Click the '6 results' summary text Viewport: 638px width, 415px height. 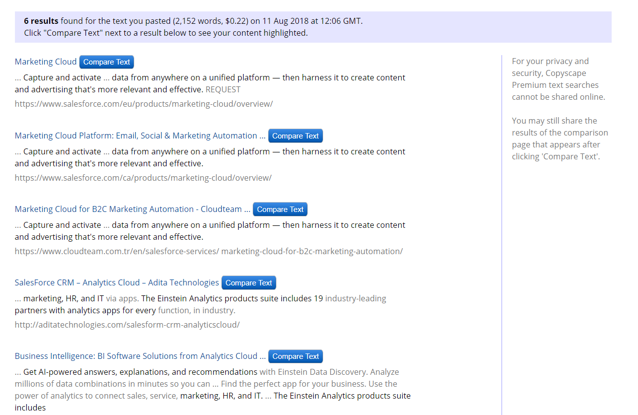pyautogui.click(x=41, y=21)
